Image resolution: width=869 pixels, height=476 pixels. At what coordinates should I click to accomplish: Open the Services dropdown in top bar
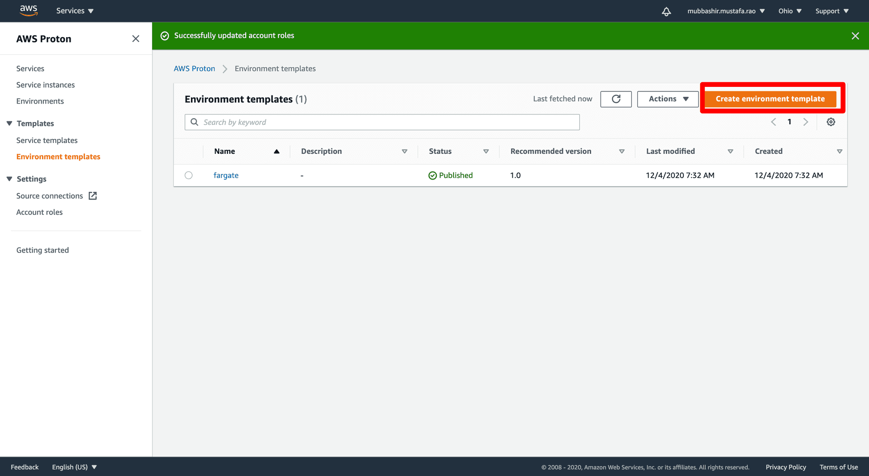pyautogui.click(x=75, y=11)
